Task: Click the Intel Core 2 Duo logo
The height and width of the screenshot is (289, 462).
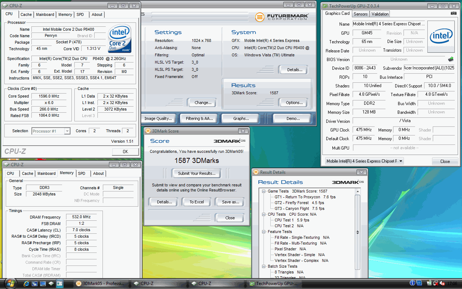Action: (120, 38)
